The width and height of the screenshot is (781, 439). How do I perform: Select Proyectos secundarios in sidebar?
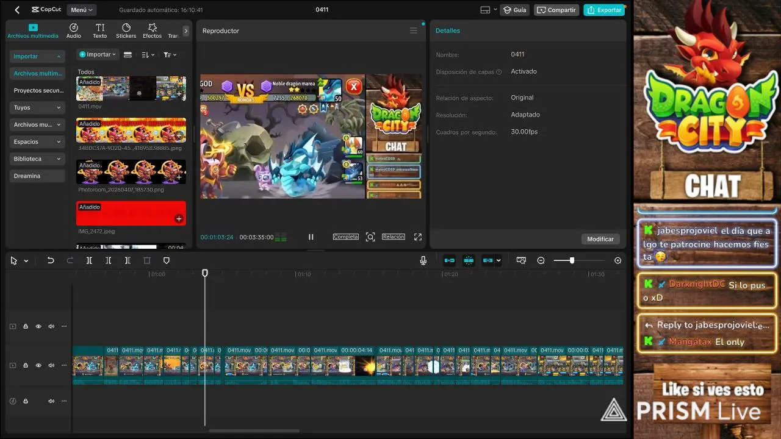38,90
